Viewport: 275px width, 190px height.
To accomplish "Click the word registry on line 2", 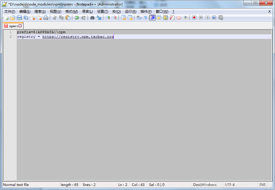I will click(26, 37).
